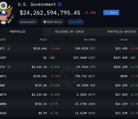Sort by the HOLDINGS column header
138x119 pixels.
pyautogui.click(x=90, y=40)
